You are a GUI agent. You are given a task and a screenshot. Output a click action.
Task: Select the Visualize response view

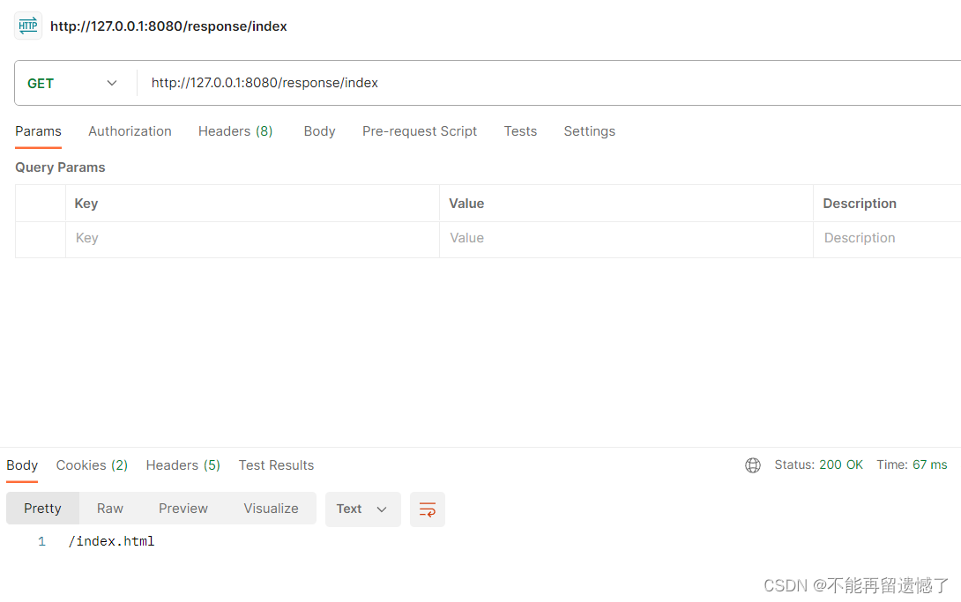(271, 509)
